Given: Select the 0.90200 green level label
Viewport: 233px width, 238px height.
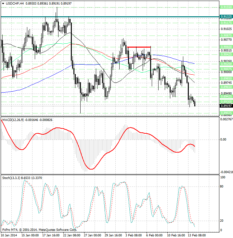Looking at the screenshot, I should (x=226, y=64).
